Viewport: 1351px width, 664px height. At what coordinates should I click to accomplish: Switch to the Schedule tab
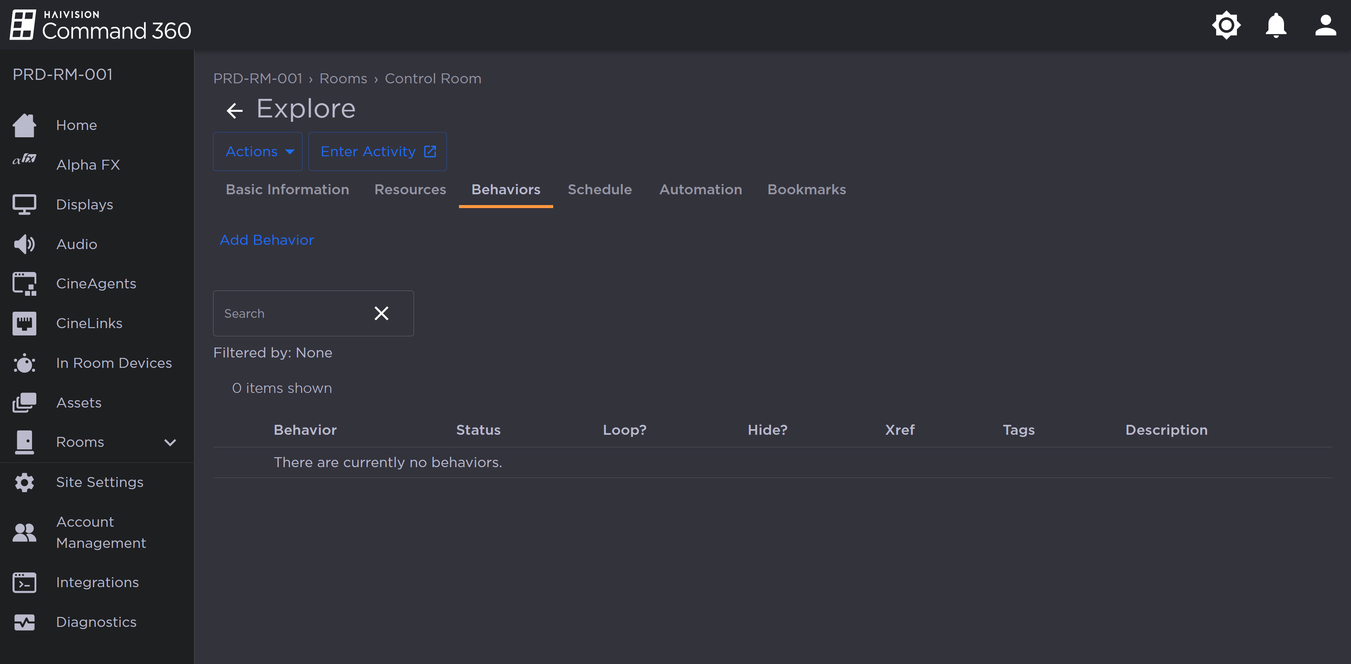click(599, 190)
